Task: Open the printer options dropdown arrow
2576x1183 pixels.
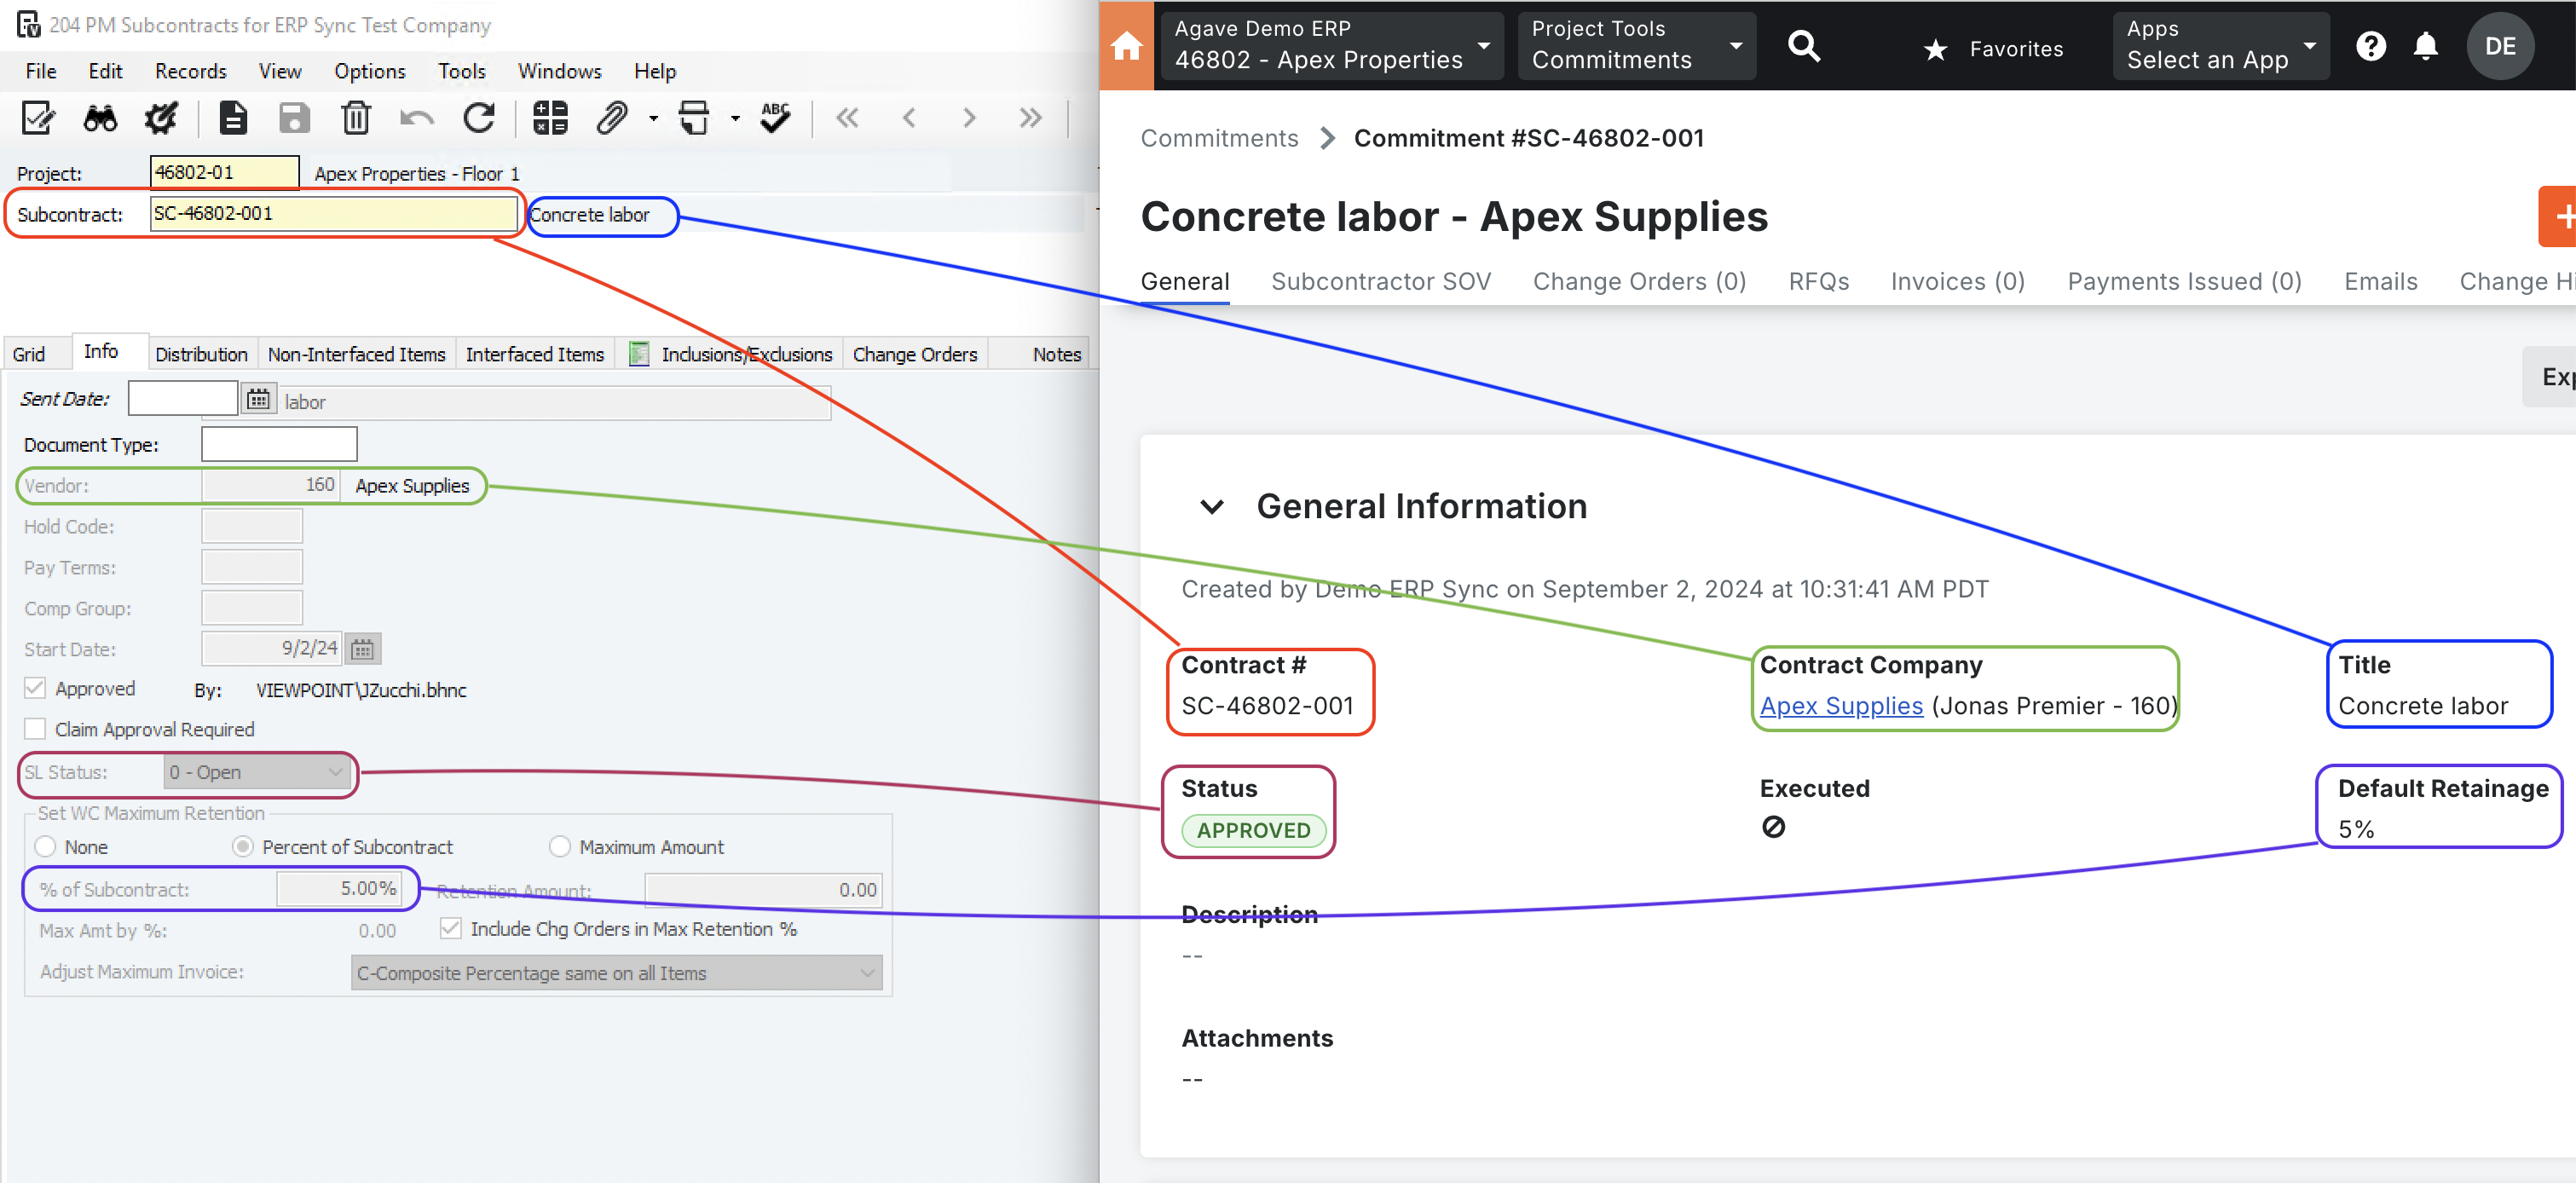Action: click(735, 118)
